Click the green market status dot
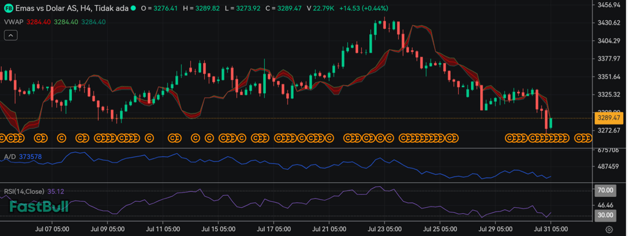Screen dimensions: 628x236 [133, 8]
